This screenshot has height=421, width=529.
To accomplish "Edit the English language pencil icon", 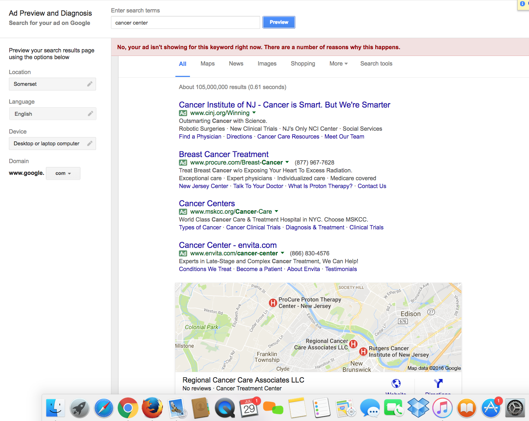I will (x=90, y=114).
